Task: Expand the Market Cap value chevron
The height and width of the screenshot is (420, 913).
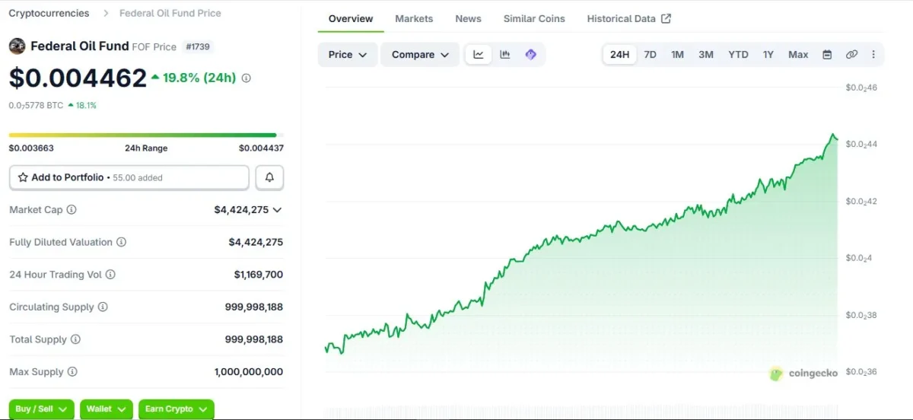Action: 277,210
